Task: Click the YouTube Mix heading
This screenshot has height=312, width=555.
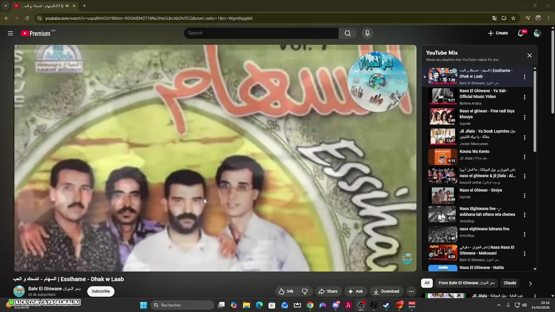Action: pyautogui.click(x=442, y=53)
